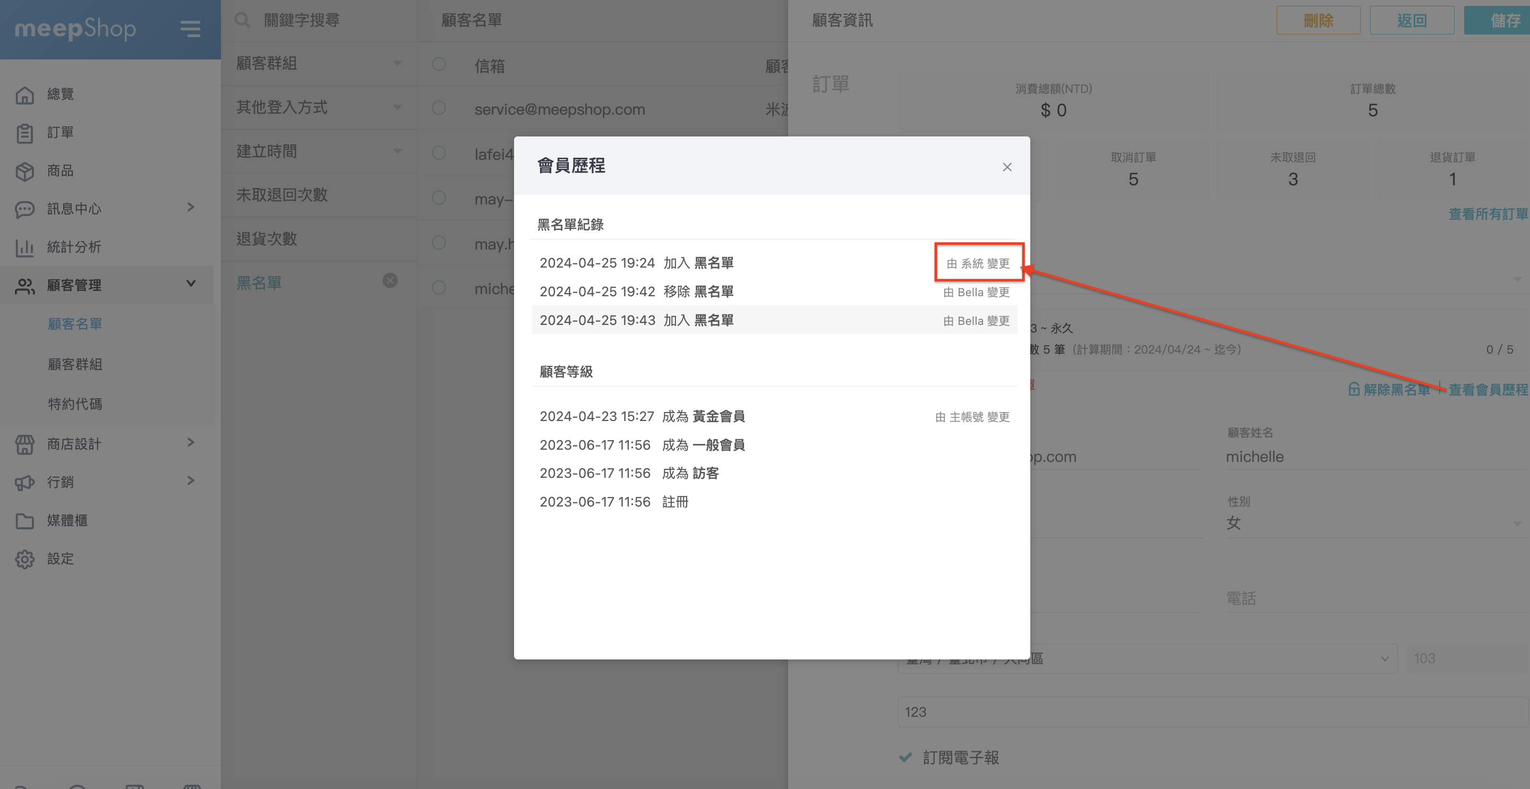The image size is (1530, 789).
Task: Open the 媒體櫃 folder icon
Action: [x=24, y=521]
